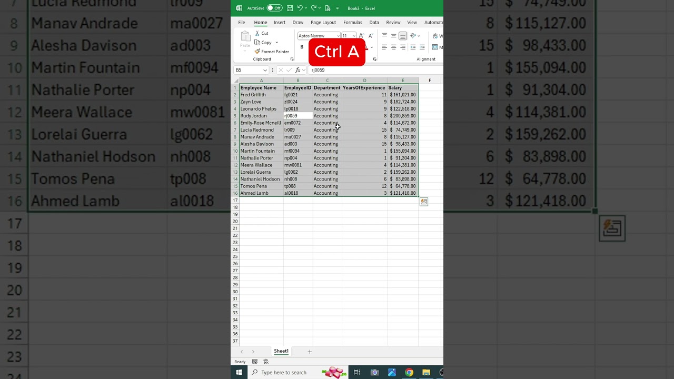Switch to the Review tab
The image size is (674, 379).
point(393,23)
